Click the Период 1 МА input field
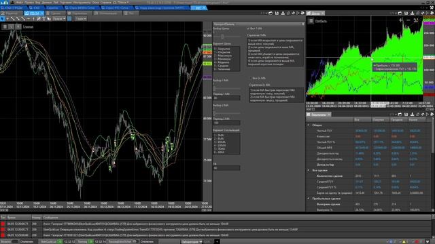This screenshot has height=244, width=435. (226, 98)
